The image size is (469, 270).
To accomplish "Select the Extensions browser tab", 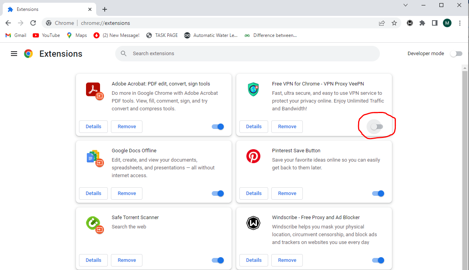I will (x=49, y=9).
